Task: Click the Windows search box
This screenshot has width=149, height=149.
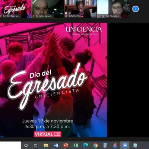Action: coord(10,145)
